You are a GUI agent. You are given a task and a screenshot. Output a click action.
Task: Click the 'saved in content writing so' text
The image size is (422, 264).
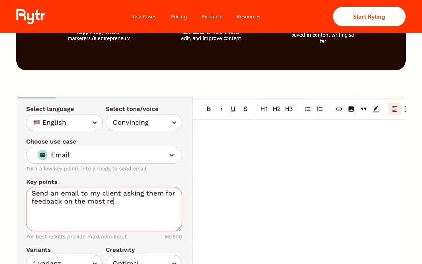pyautogui.click(x=323, y=35)
